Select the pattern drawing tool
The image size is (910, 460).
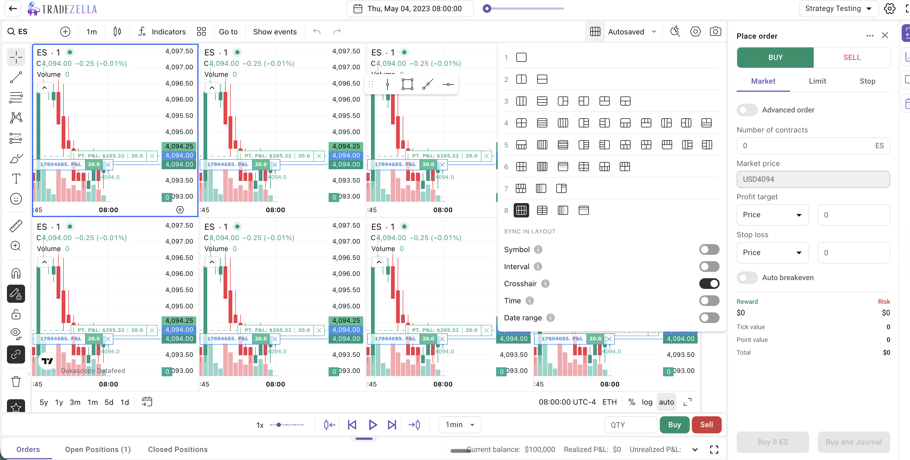16,118
